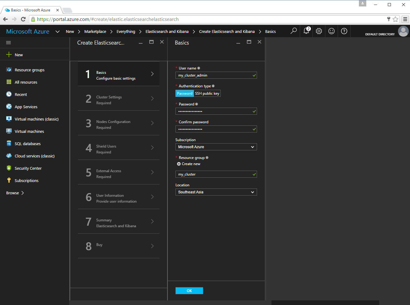410x305 pixels.
Task: Click Everything breadcrumb
Action: (126, 31)
